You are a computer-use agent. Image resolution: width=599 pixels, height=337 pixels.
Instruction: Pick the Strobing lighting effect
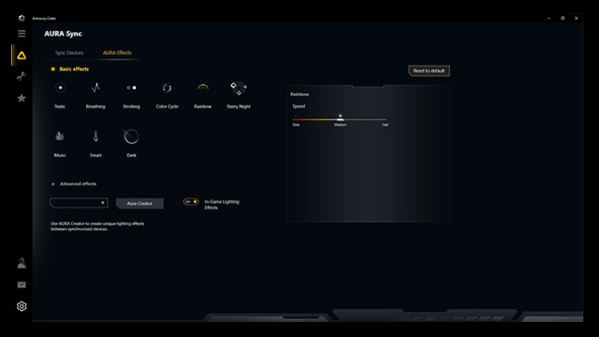[131, 88]
